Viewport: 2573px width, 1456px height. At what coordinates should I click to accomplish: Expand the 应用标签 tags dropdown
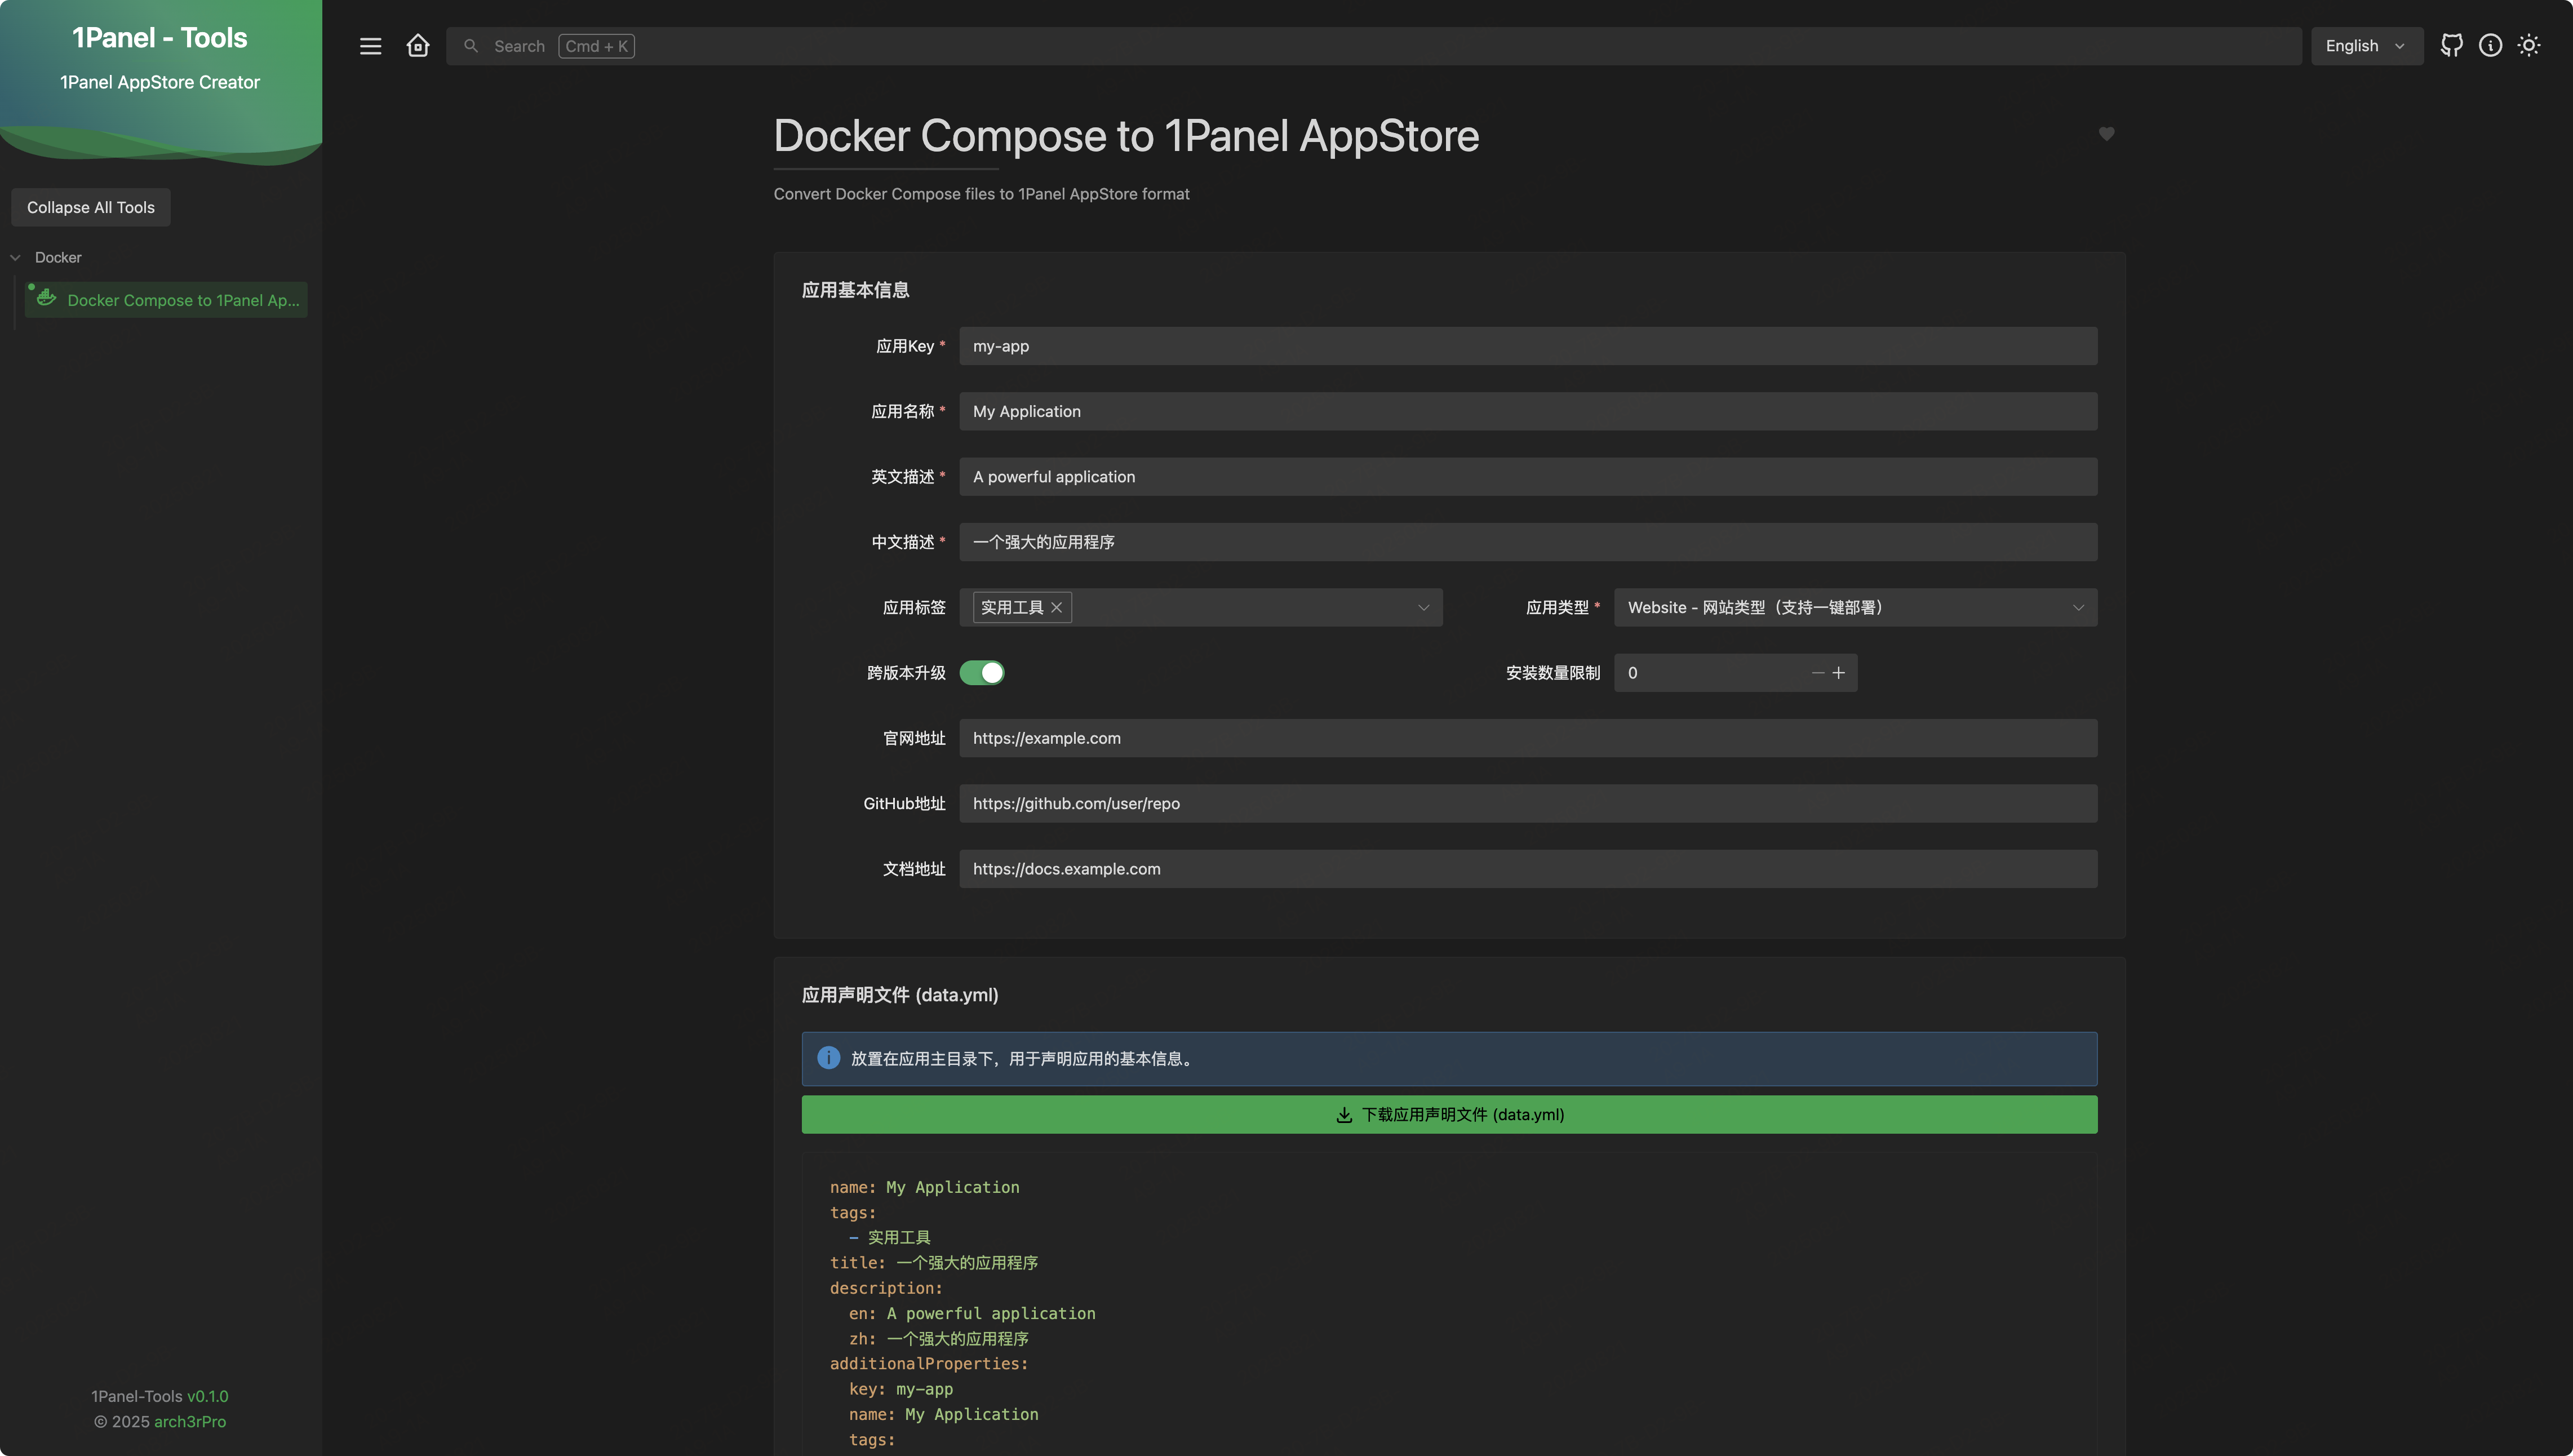pyautogui.click(x=1423, y=608)
